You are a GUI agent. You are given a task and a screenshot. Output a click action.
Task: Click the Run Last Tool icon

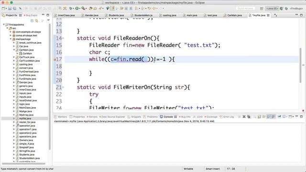coord(83,9)
